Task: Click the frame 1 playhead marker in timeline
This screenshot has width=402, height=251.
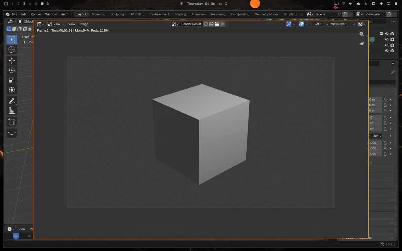Action: [16, 236]
